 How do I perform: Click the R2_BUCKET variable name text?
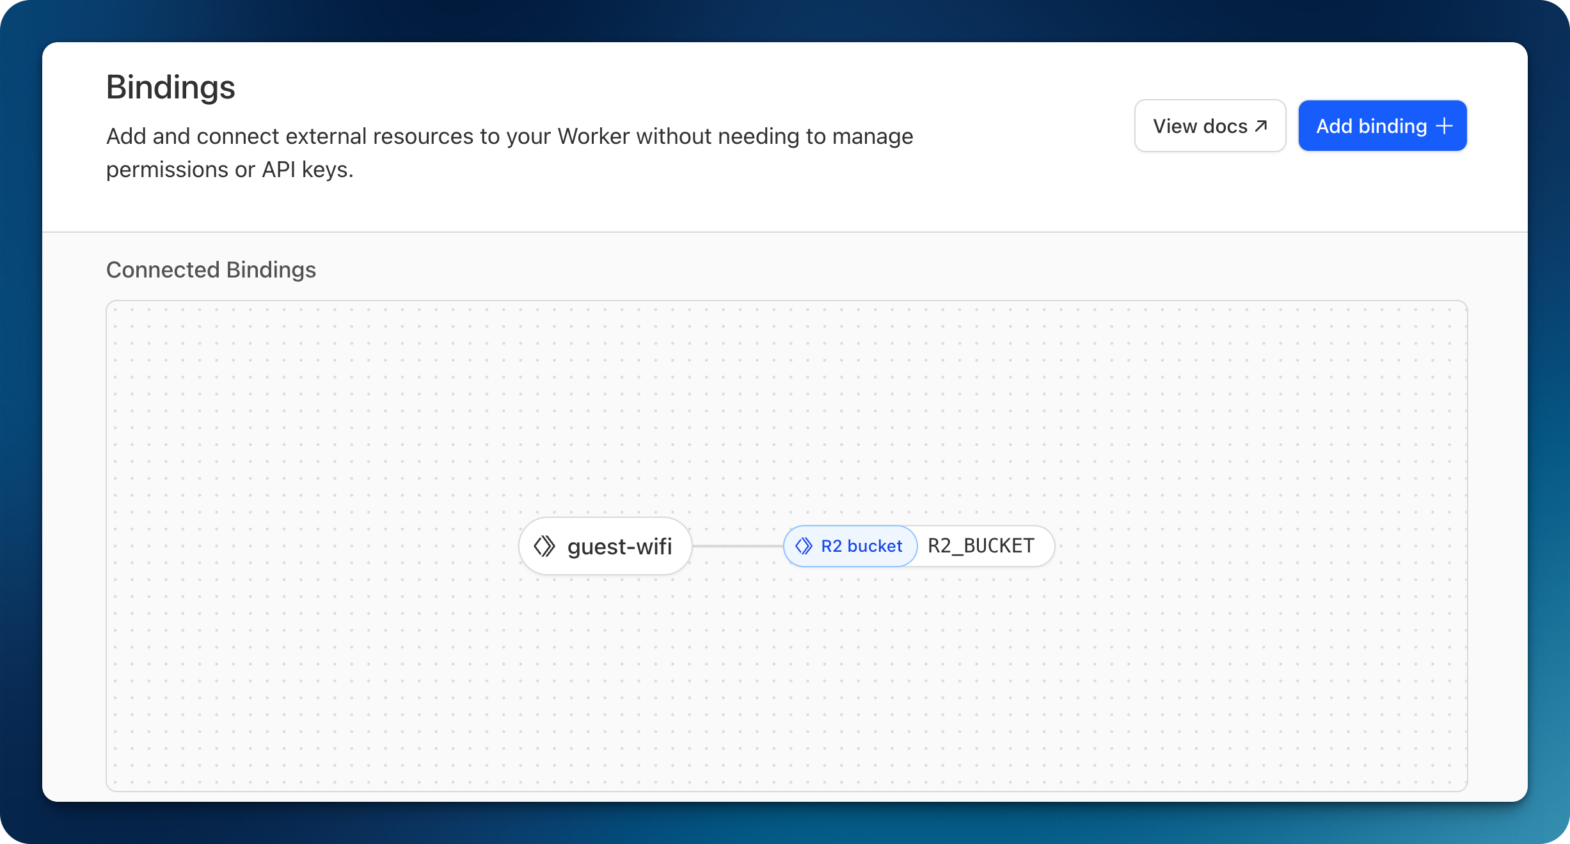click(981, 546)
